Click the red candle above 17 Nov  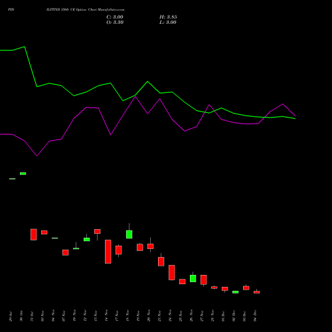(119, 250)
